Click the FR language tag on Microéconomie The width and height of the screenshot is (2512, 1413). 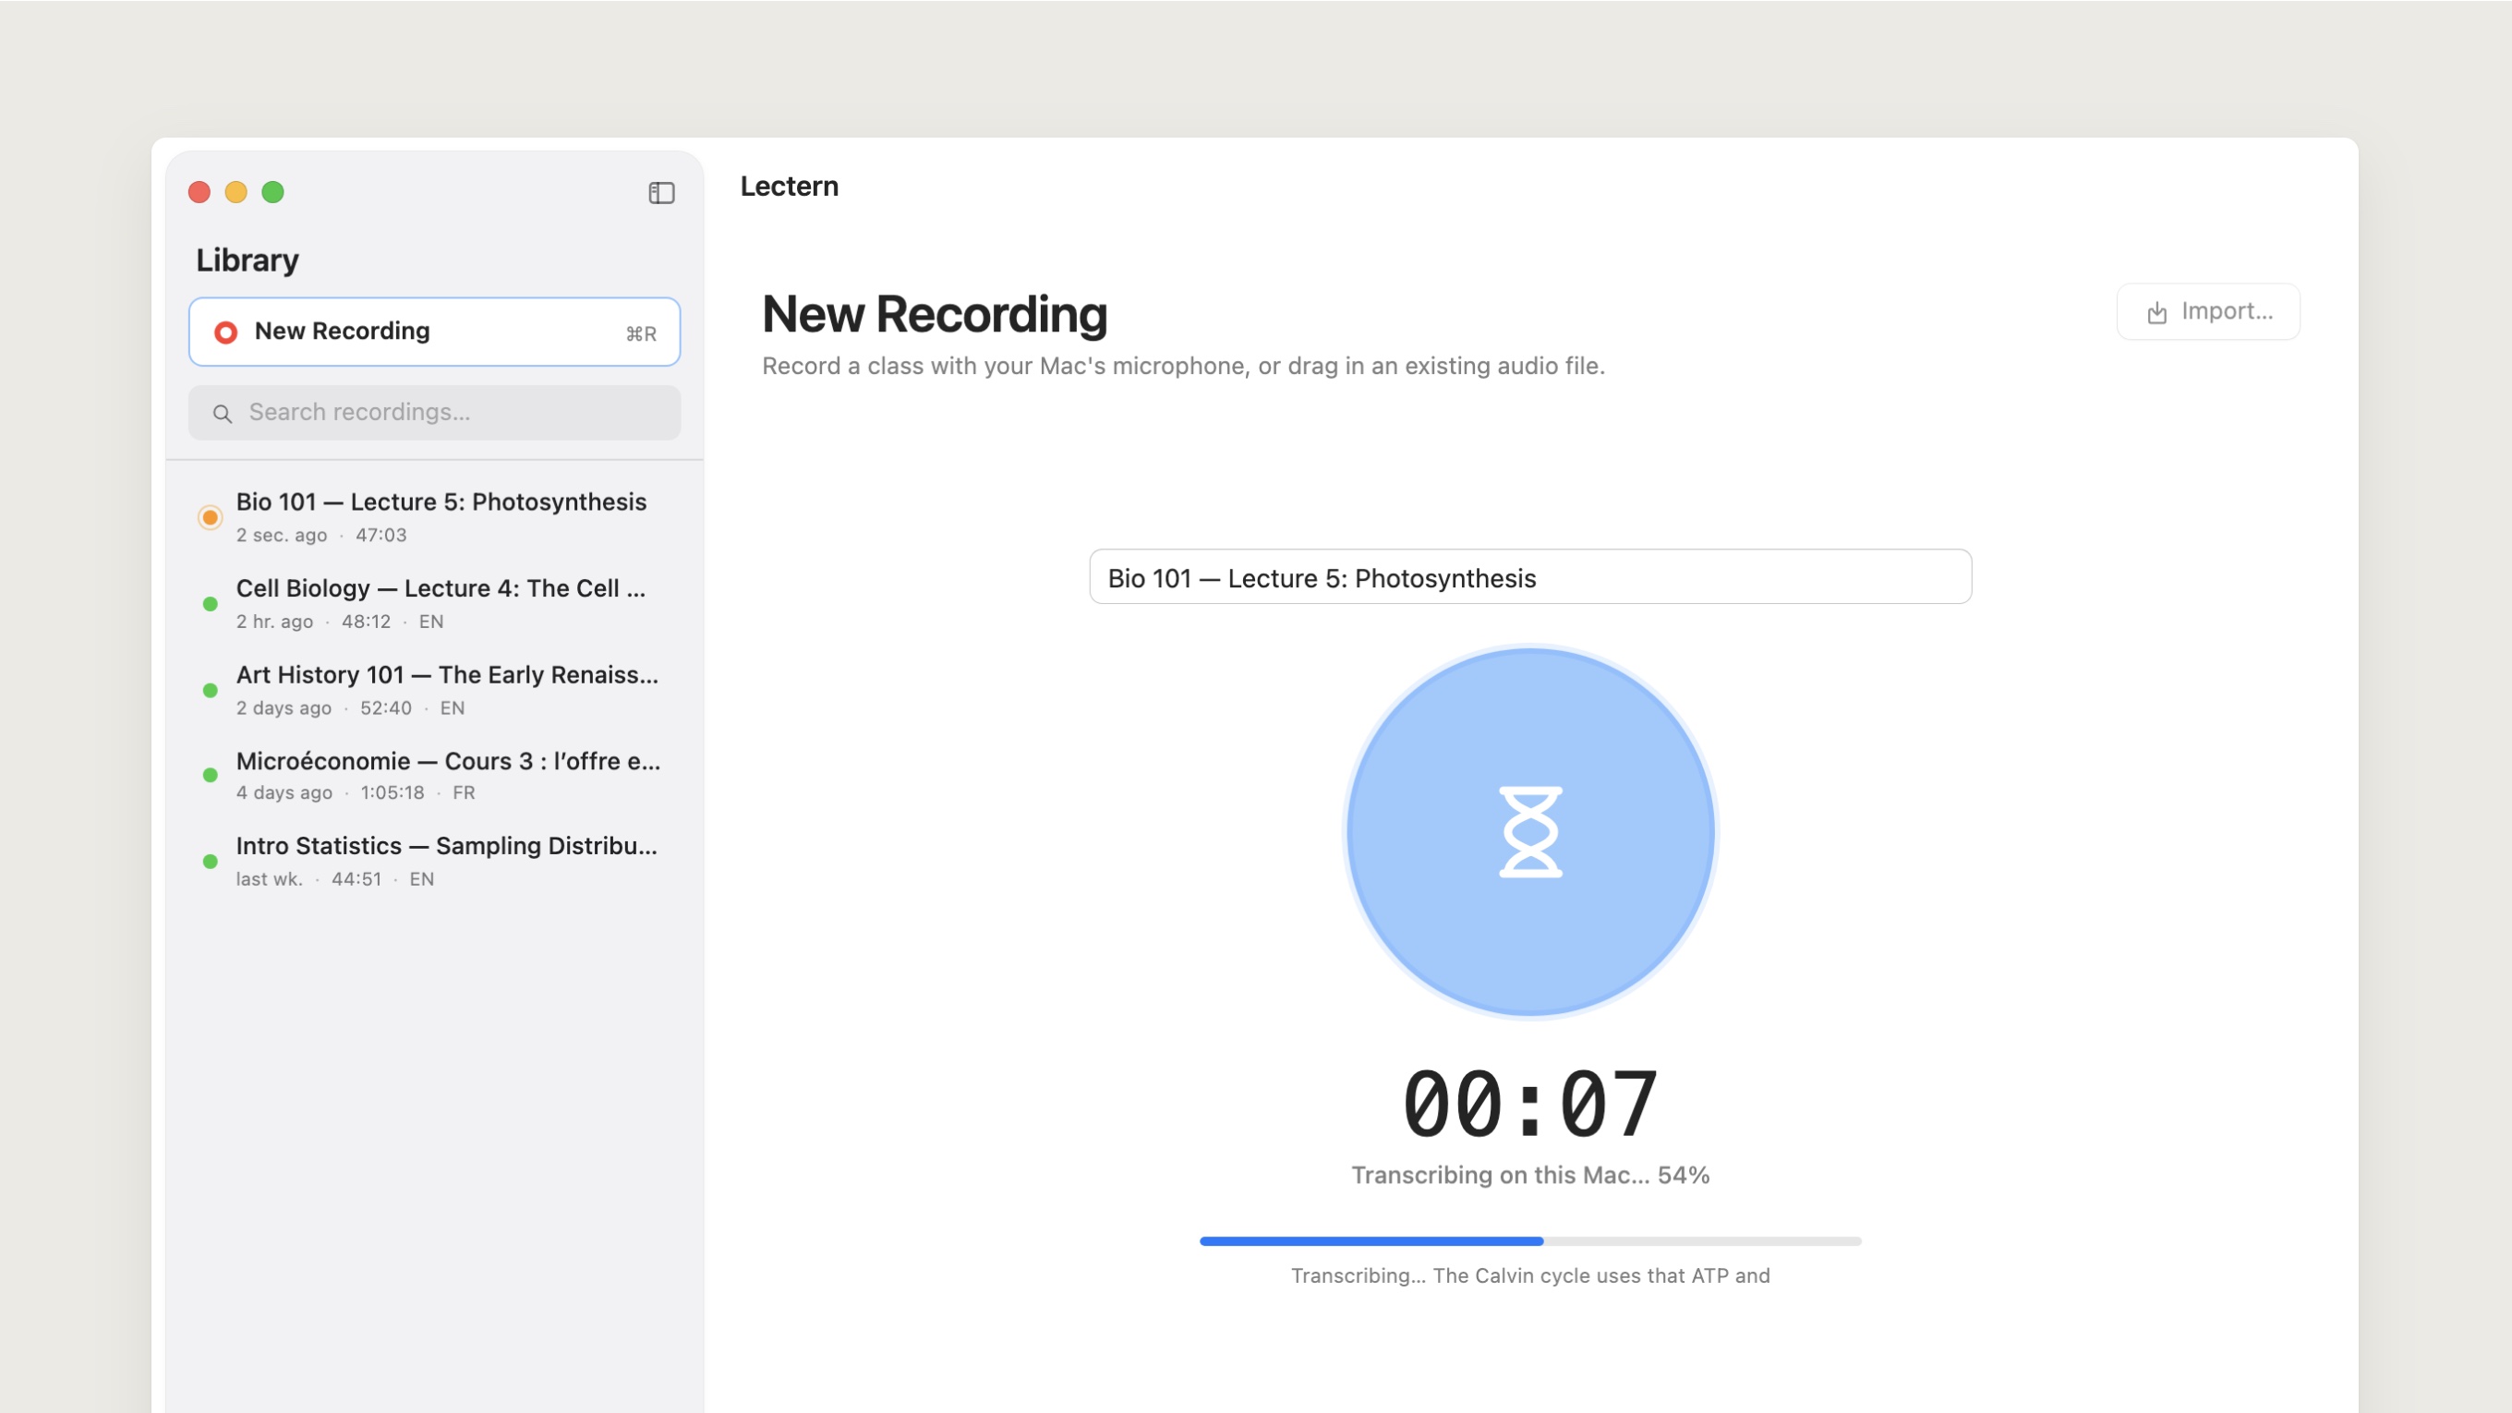tap(465, 792)
